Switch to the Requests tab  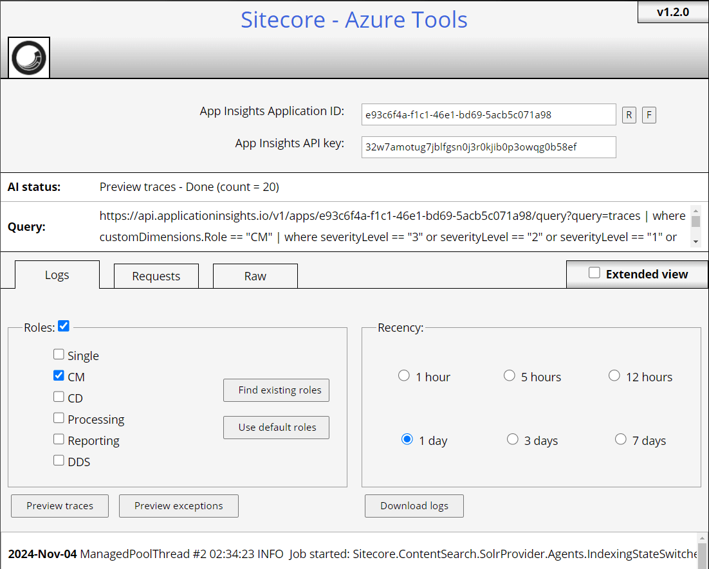(x=156, y=276)
